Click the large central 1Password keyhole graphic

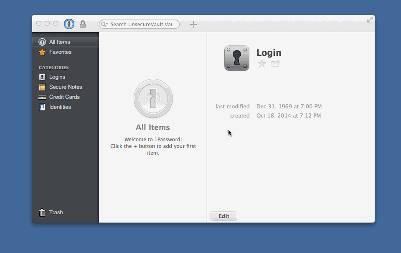click(x=153, y=98)
